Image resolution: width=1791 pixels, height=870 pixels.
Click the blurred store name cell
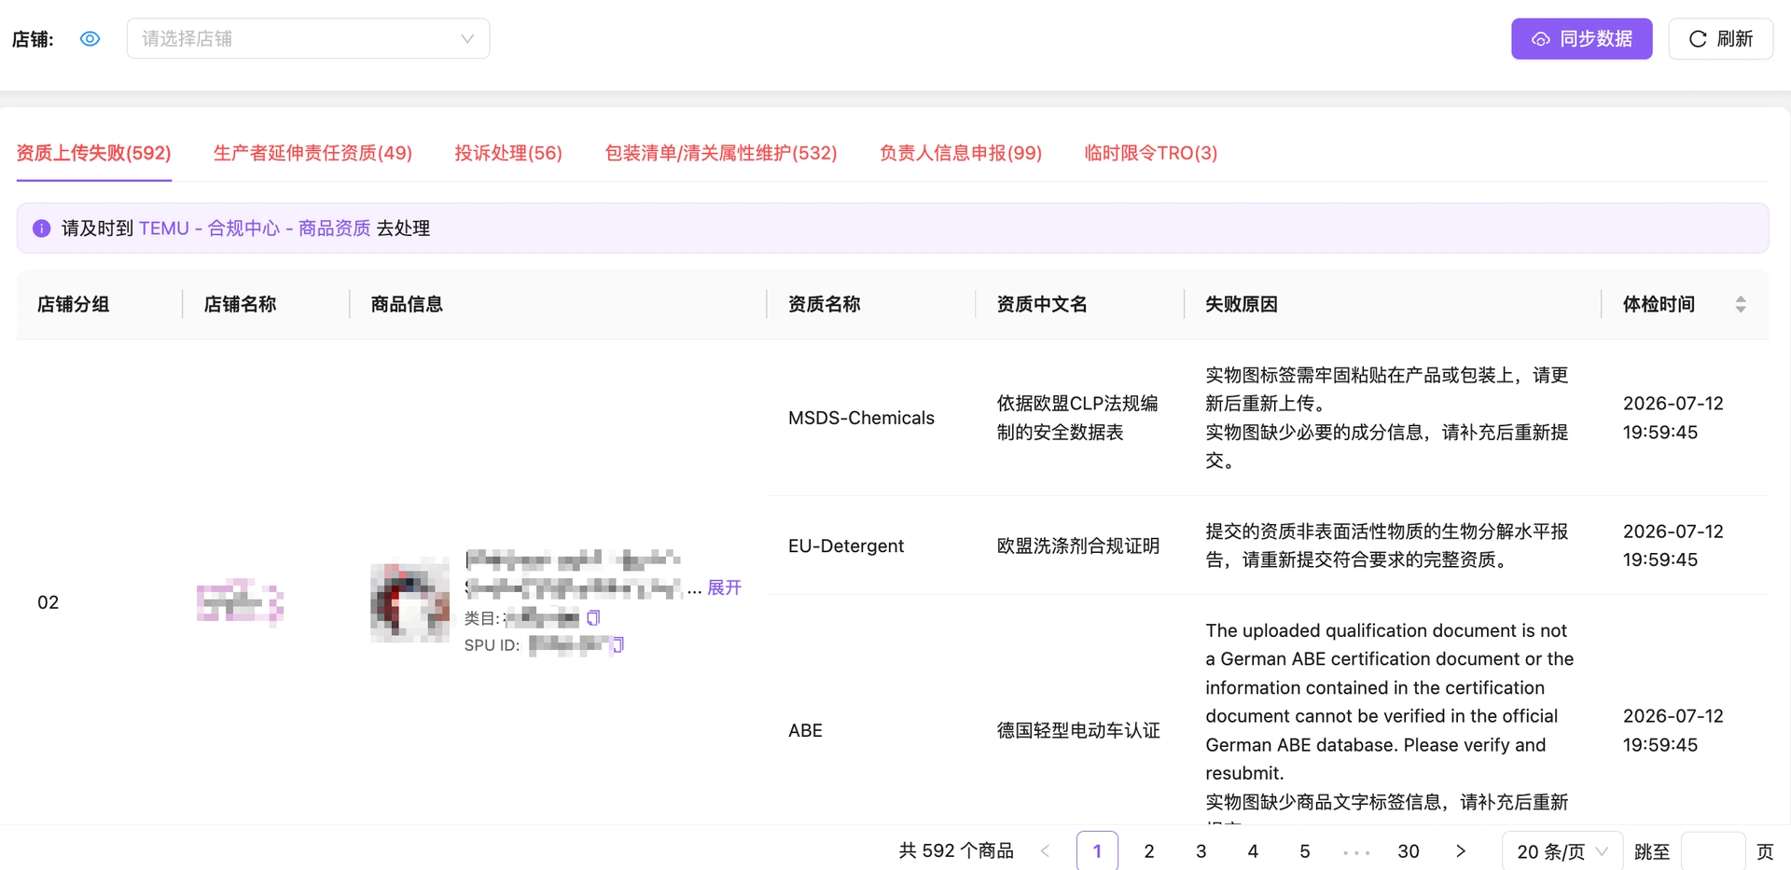240,601
